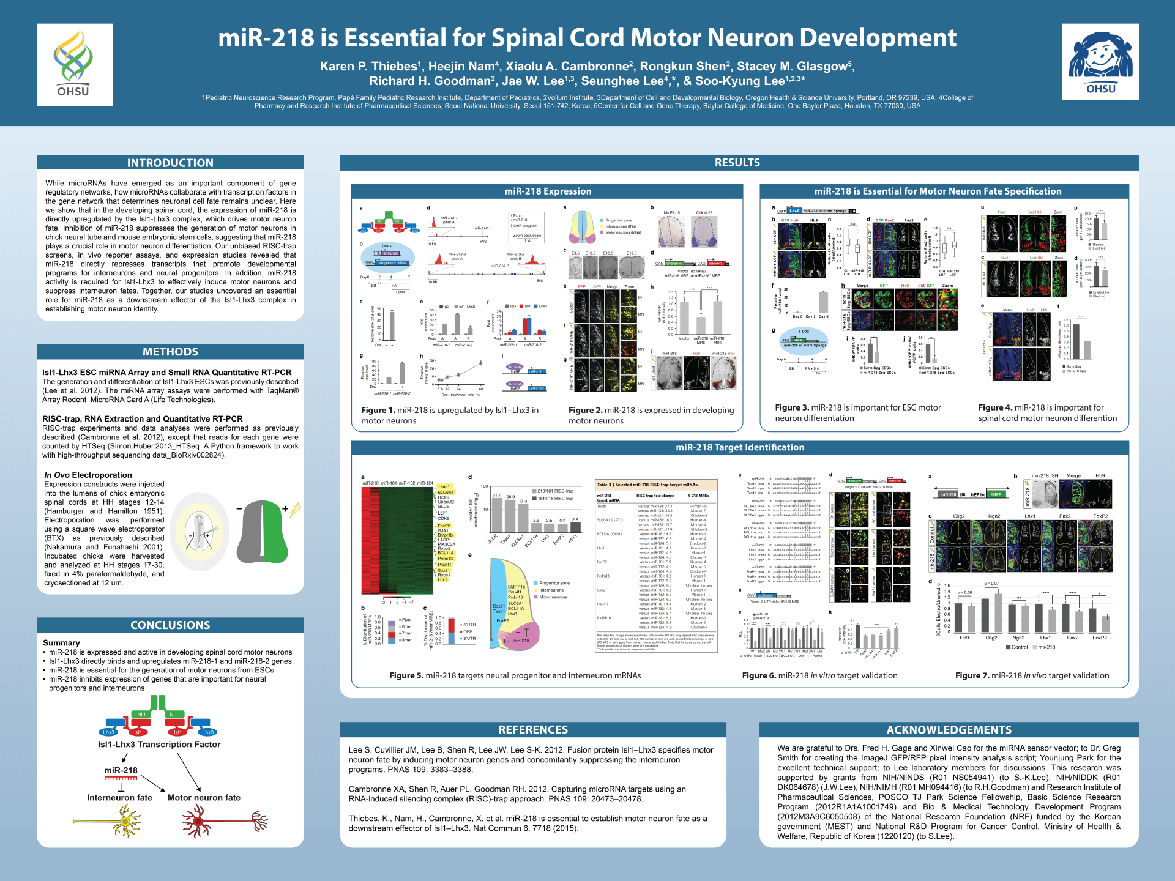This screenshot has height=881, width=1175.
Task: Click Figure 5e colored spinal cord schematic
Action: click(514, 604)
